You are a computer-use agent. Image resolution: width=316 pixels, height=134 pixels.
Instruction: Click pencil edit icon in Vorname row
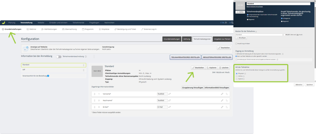click(222, 94)
